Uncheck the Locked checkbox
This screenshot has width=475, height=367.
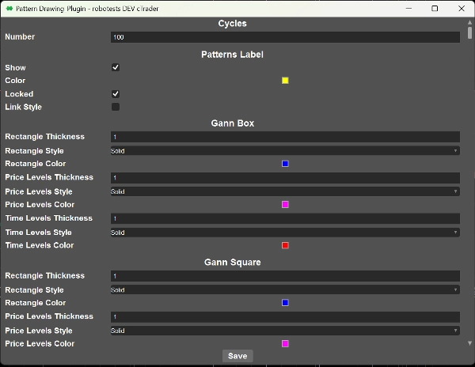pos(116,94)
